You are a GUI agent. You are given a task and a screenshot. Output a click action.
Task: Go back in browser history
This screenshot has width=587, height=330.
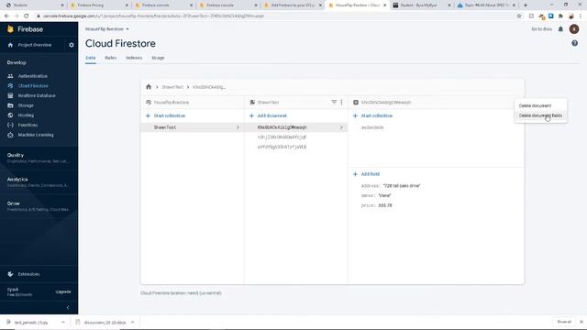[6, 16]
